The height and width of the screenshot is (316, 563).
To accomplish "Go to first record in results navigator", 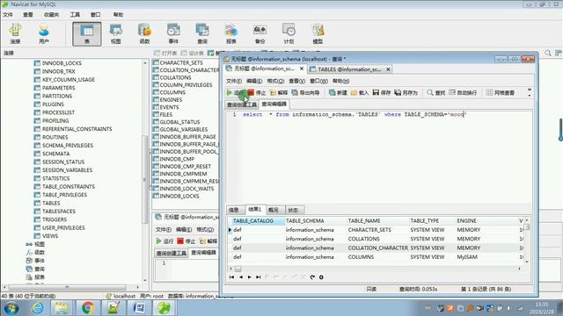I will [x=231, y=277].
